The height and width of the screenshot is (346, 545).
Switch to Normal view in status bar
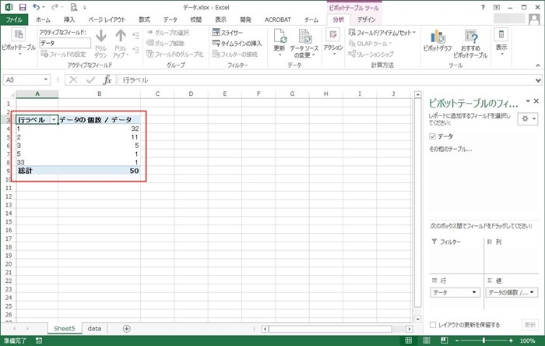pos(409,341)
